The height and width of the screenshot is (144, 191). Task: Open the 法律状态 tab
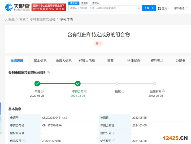pyautogui.click(x=134, y=61)
